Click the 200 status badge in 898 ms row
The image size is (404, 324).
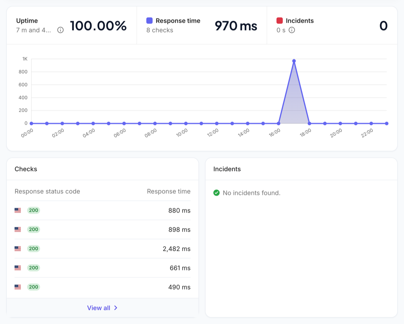point(33,230)
